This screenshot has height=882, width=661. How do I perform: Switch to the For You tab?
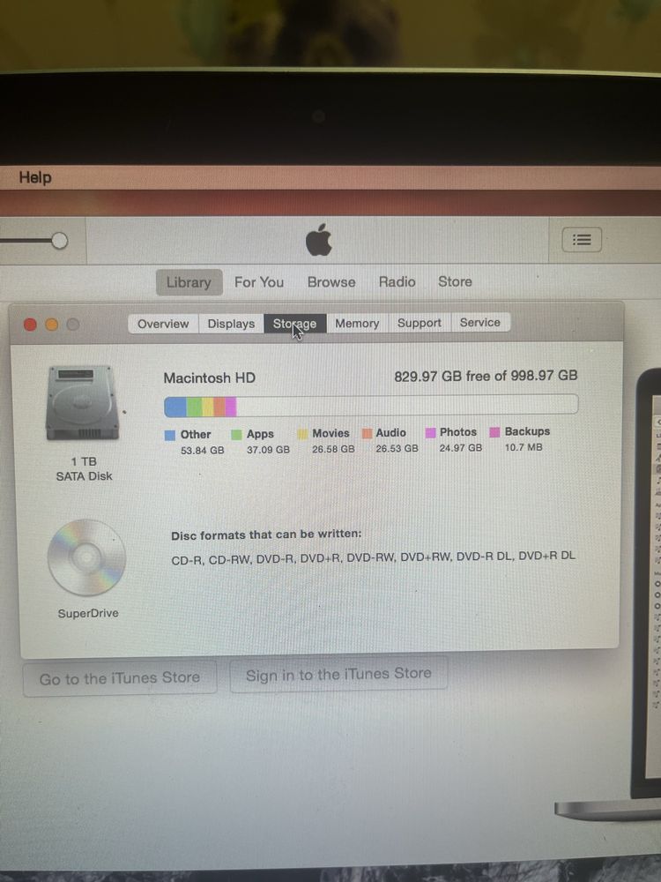click(x=259, y=282)
